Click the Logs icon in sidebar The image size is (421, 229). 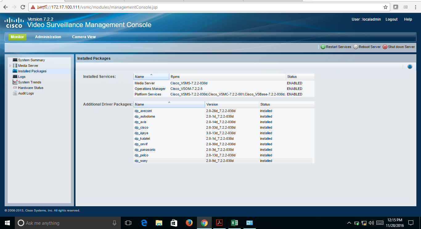[15, 77]
